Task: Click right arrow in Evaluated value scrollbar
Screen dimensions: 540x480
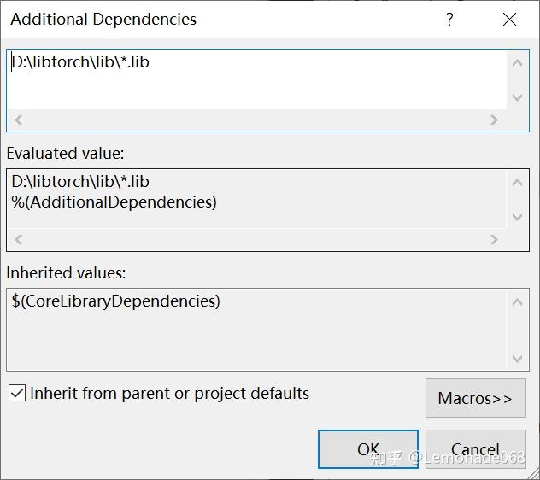Action: pos(494,239)
